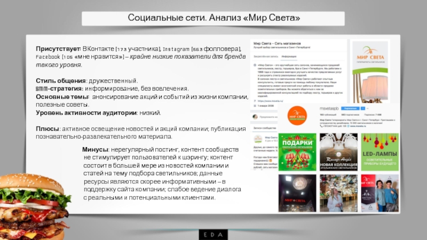This screenshot has width=427, height=240.
Task: Open the LED-ЛАМПЫ post thumbnail
Action: [380, 152]
